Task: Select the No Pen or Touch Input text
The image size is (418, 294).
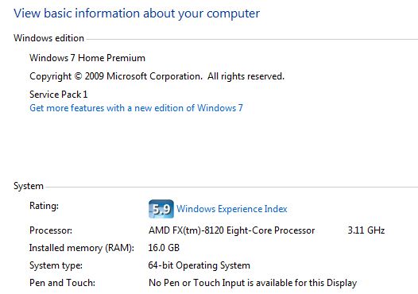Action: tap(253, 283)
